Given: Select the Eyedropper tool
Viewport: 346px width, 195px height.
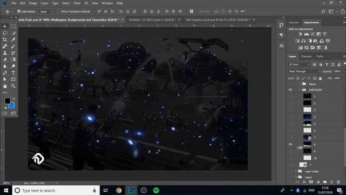Looking at the screenshot, I should (13, 40).
